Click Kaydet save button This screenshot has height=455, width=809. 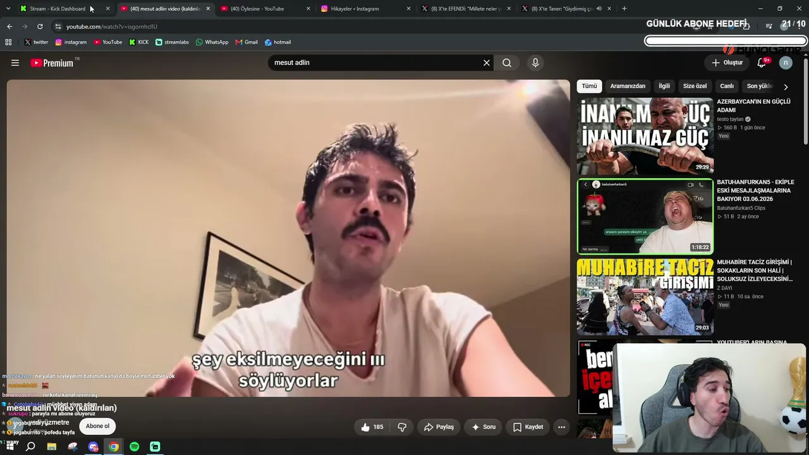[528, 427]
